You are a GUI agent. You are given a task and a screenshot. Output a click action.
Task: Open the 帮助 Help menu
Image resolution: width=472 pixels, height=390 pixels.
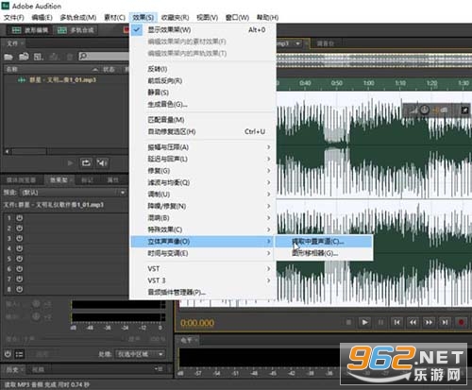click(x=267, y=17)
